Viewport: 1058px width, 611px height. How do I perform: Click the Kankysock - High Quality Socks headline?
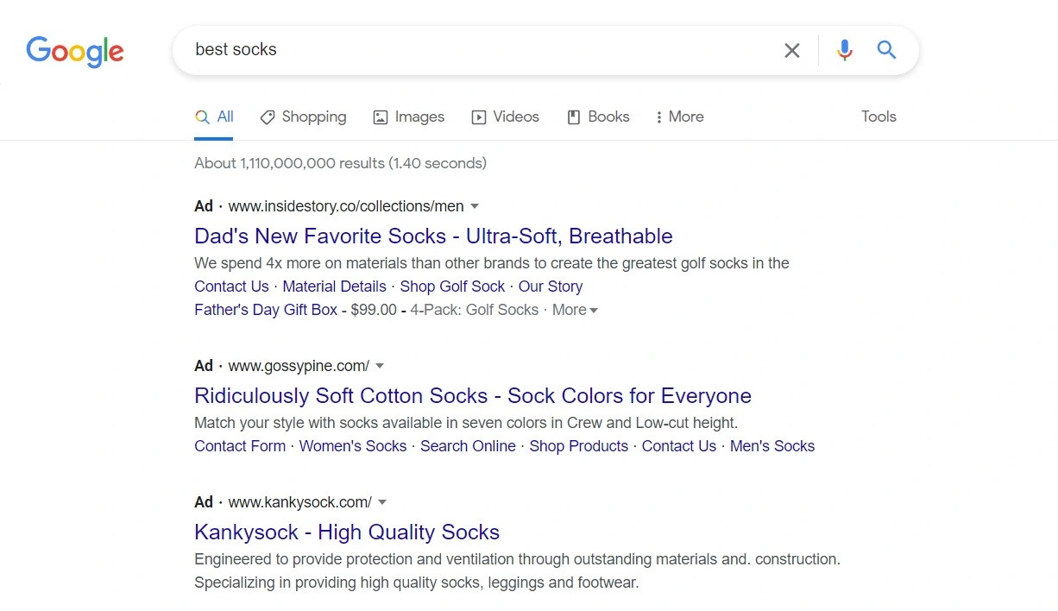pyautogui.click(x=347, y=532)
